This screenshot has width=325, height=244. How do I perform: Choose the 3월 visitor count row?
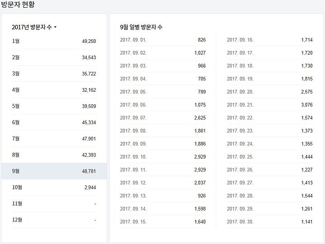(x=54, y=74)
